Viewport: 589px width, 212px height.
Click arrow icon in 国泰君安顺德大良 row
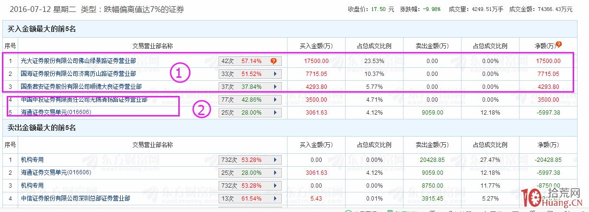coord(275,87)
